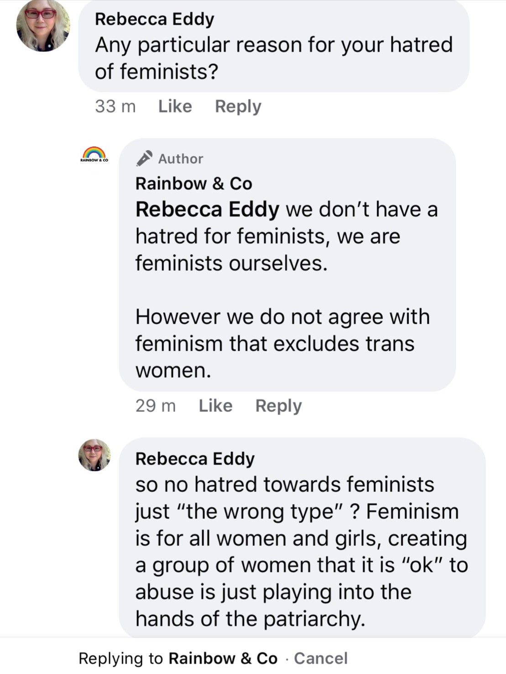
Task: Reply to the 'hatred of feminists?' comment
Action: pos(238,106)
